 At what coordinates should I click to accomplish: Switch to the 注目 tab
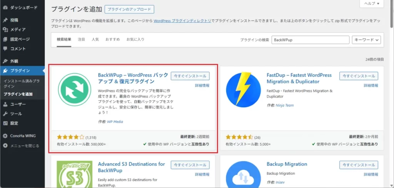[82, 40]
